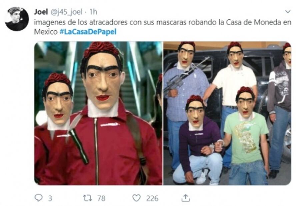Click the share upload icon
Viewport: 296px width, 206px height.
coord(186,198)
